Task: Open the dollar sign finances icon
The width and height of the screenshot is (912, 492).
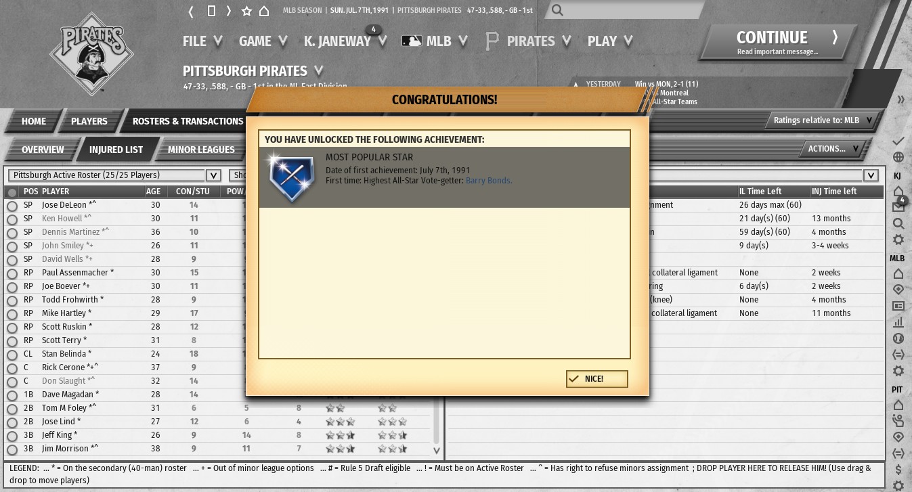Action: click(898, 469)
